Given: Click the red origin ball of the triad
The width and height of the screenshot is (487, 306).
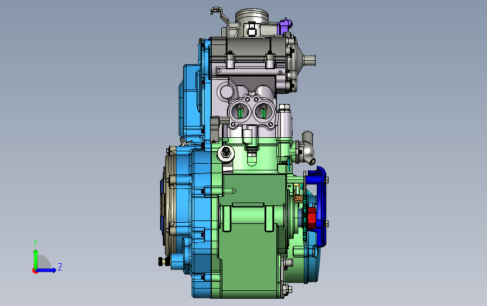Looking at the screenshot, I should tap(35, 271).
